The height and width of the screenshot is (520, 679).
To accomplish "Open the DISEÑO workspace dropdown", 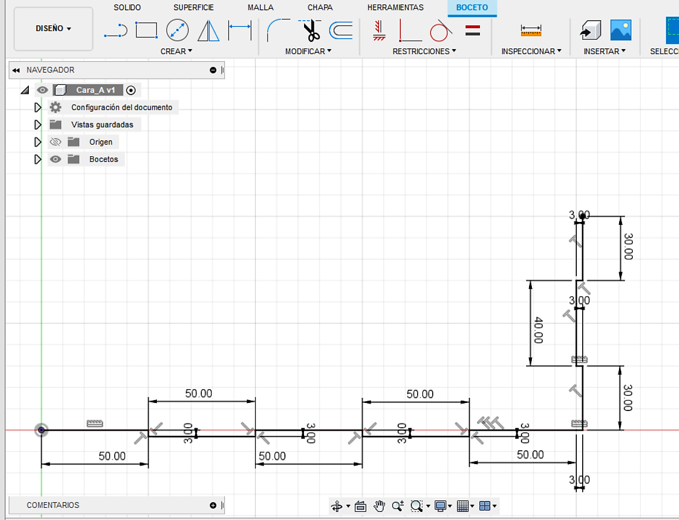I will 53,29.
